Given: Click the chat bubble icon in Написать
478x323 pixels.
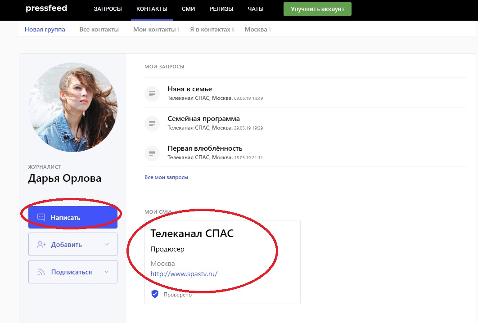Looking at the screenshot, I should coord(41,217).
